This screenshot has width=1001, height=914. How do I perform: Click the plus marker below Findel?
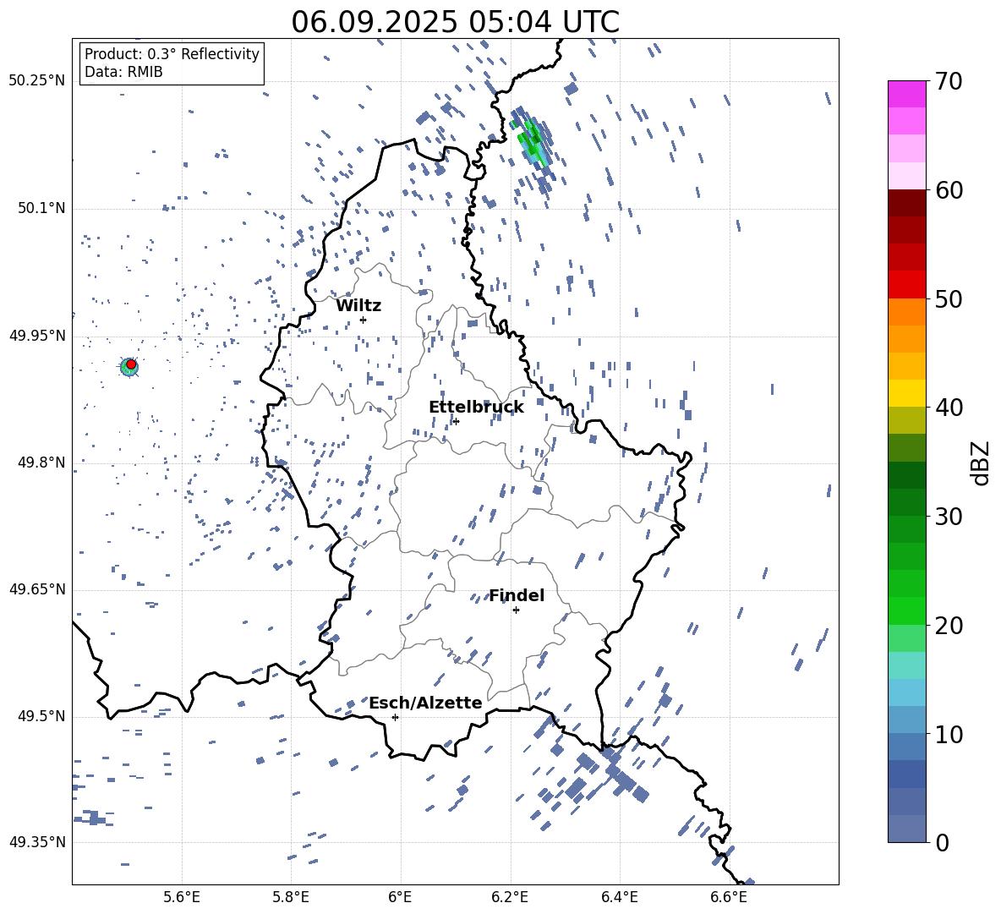click(x=516, y=610)
